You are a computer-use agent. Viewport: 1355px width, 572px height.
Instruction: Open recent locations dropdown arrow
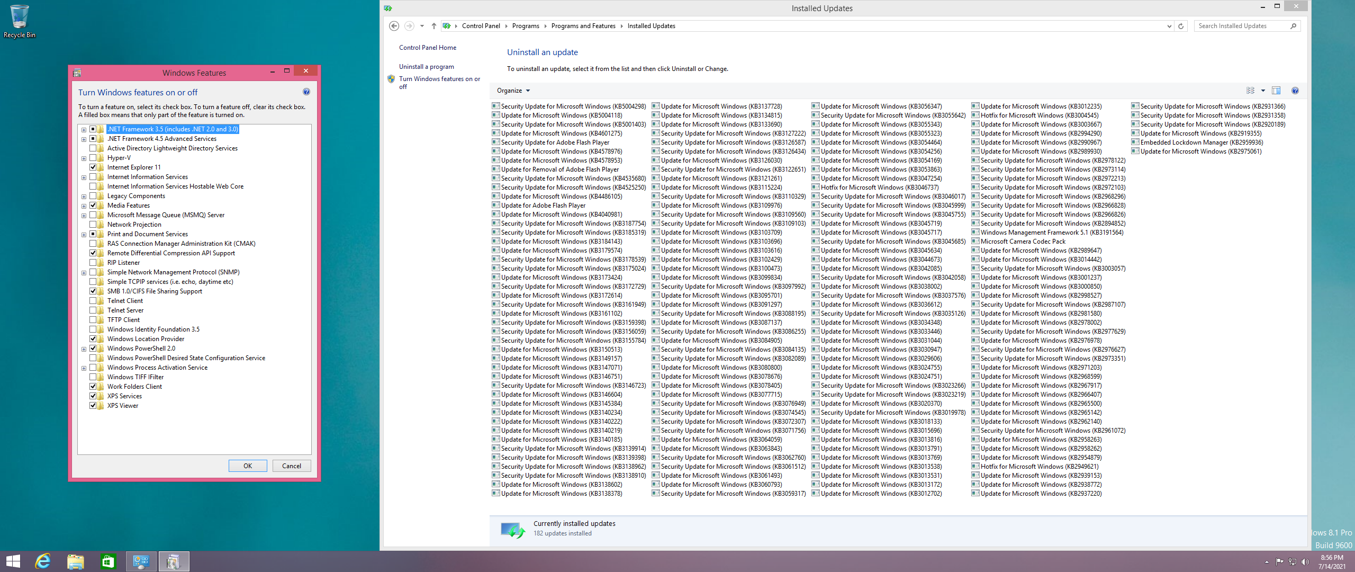coord(422,26)
